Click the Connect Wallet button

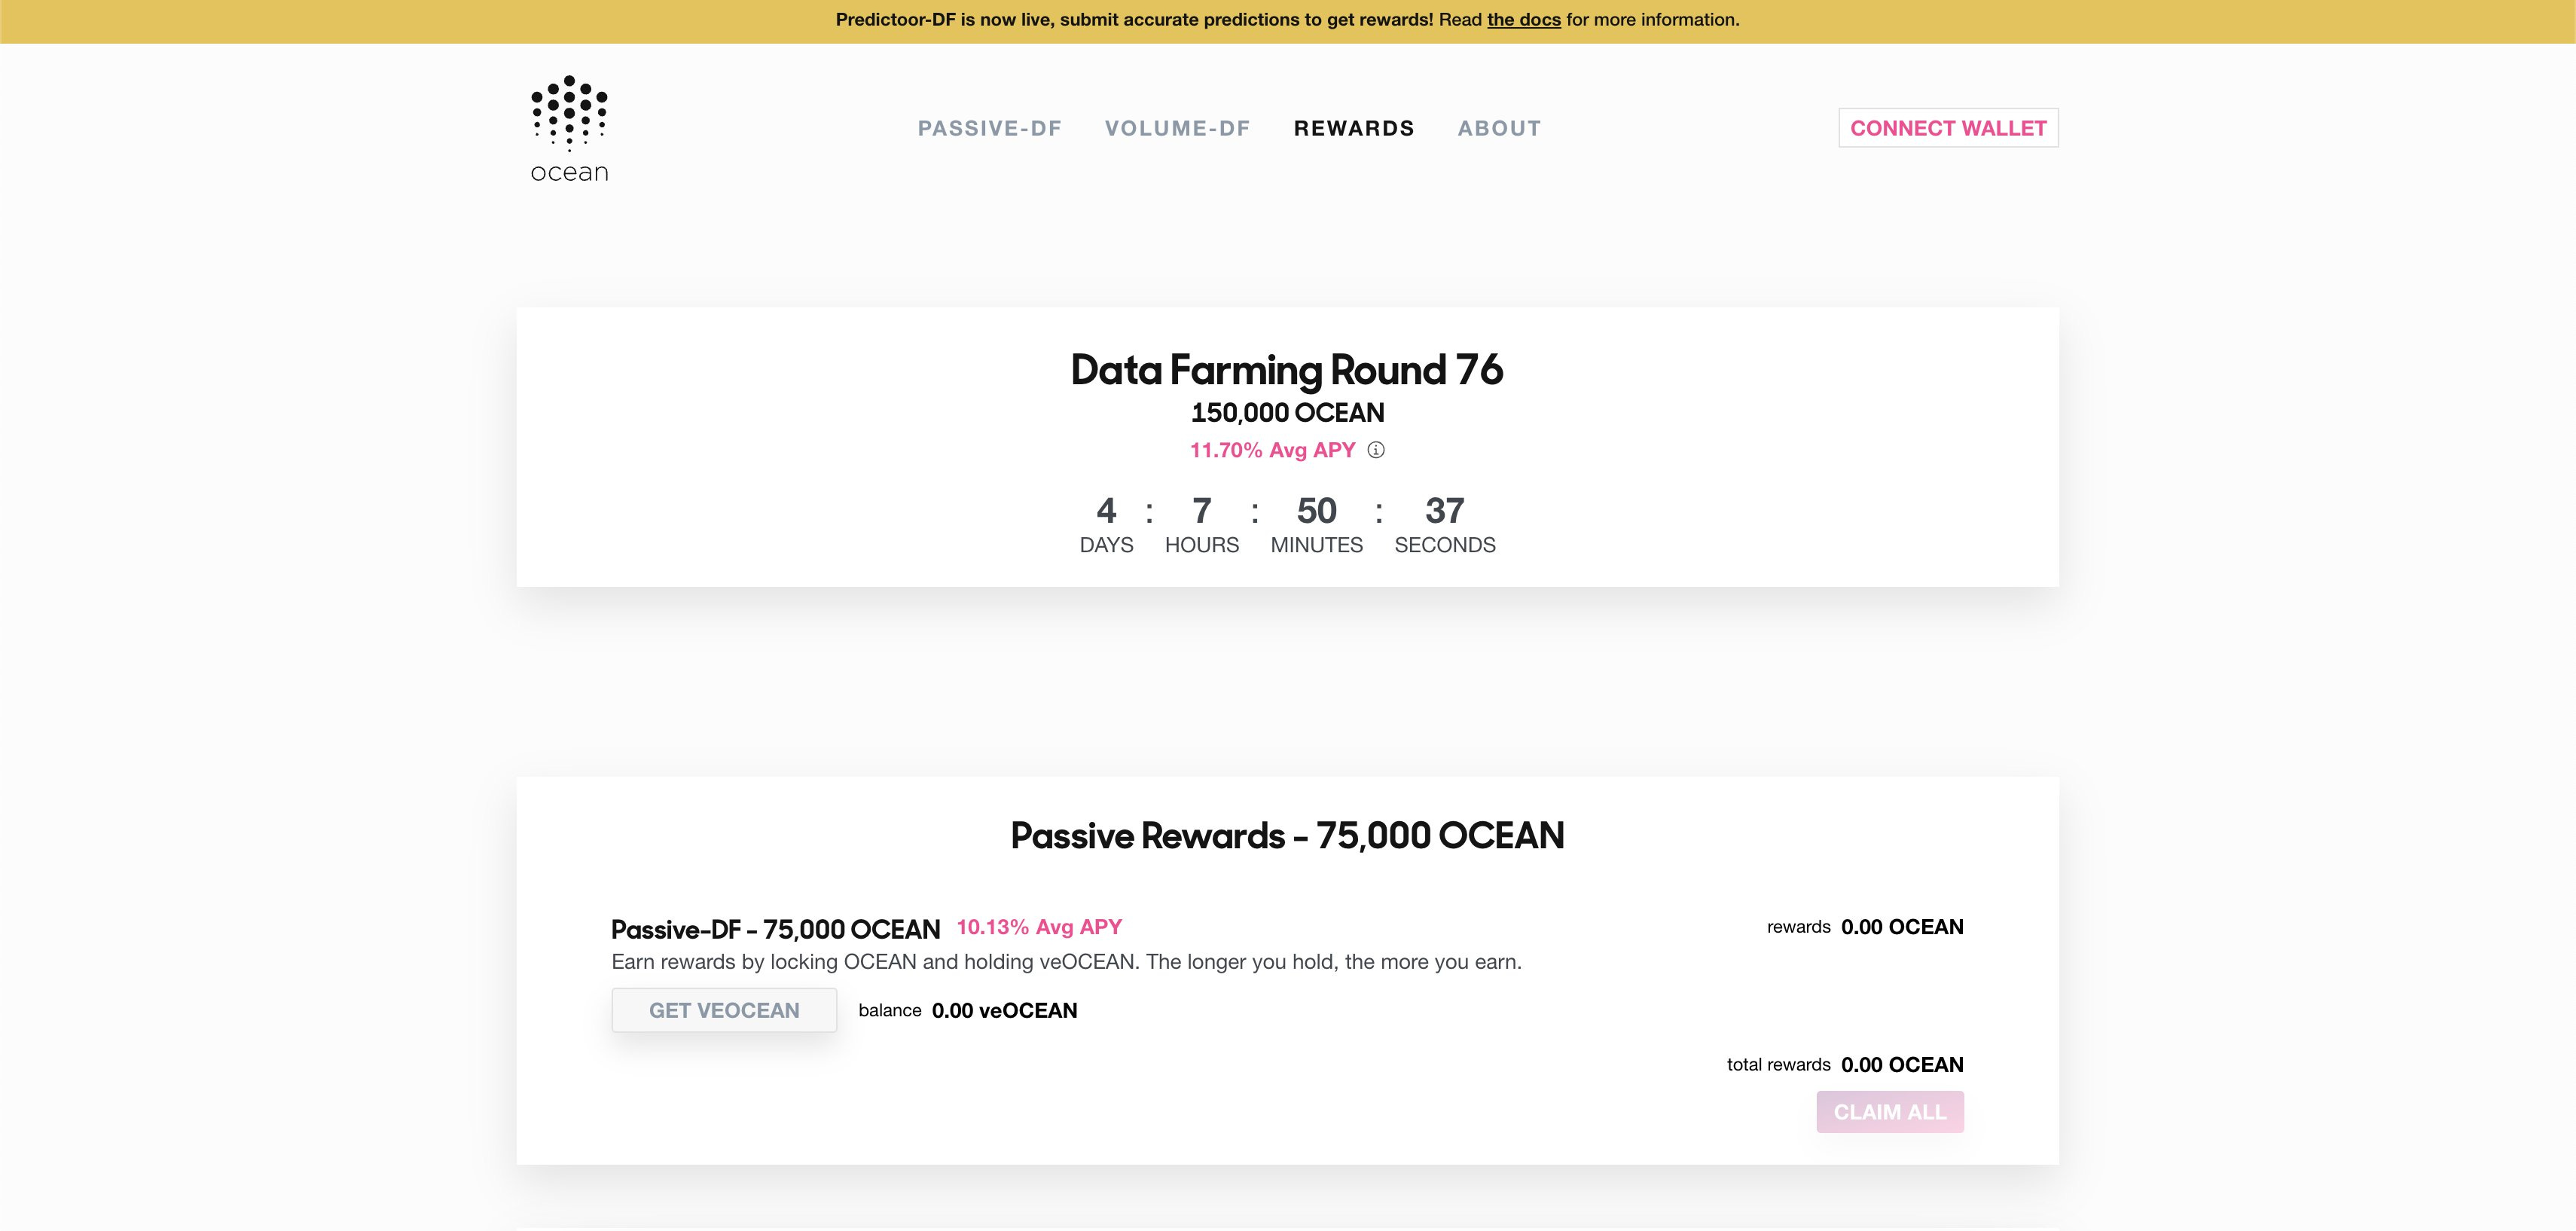coord(1947,128)
